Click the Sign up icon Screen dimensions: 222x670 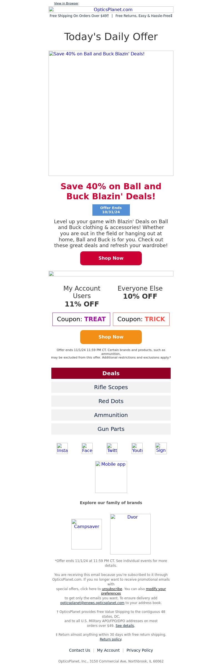(161, 448)
